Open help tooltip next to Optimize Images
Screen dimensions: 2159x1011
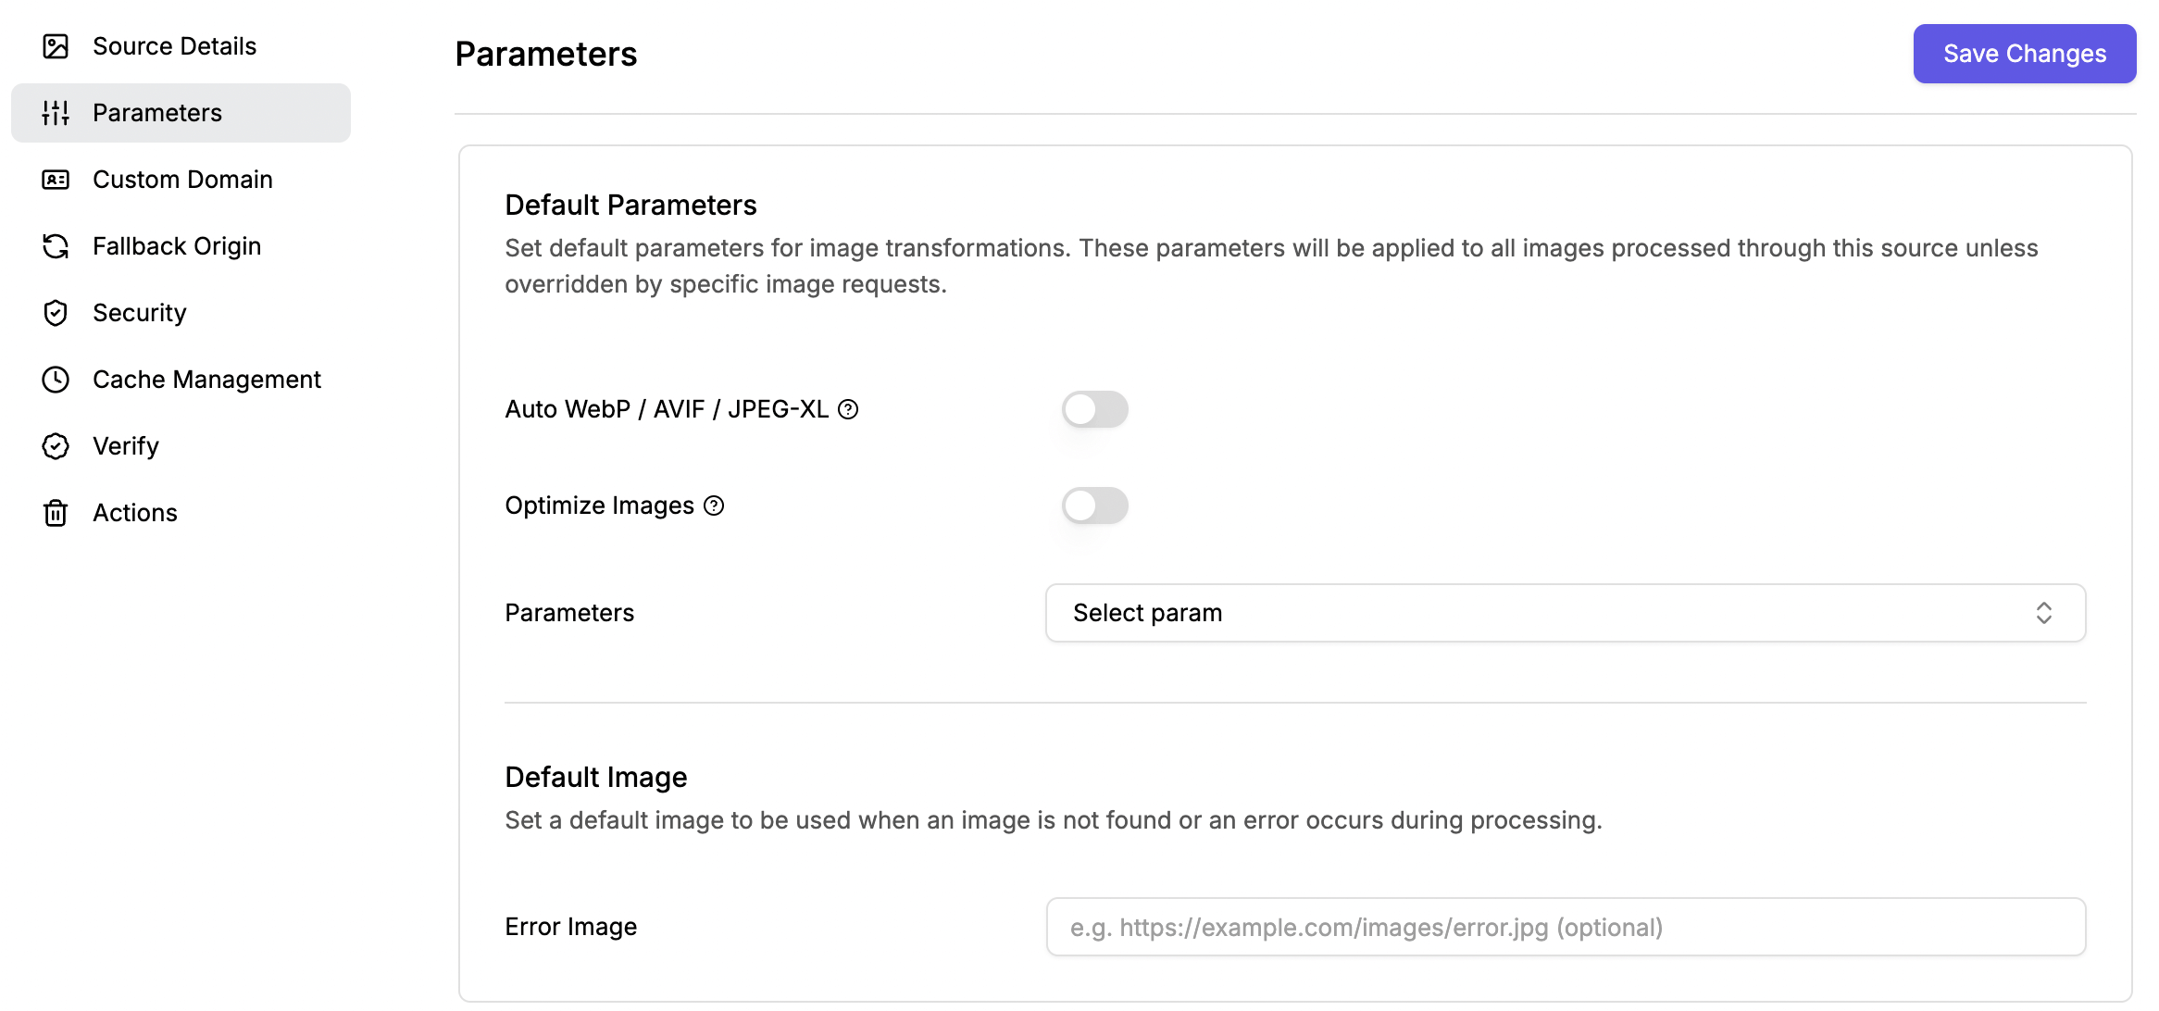(714, 505)
